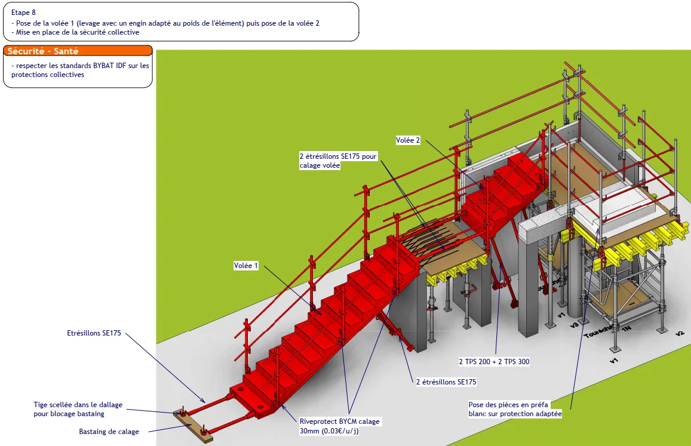
Task: Select the 'Pose des pièces en préfa blanc' annotation
Action: point(515,409)
